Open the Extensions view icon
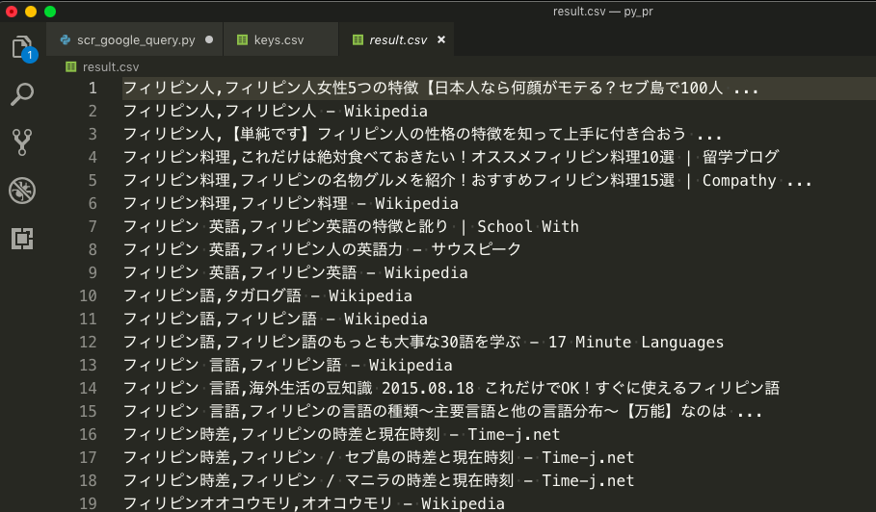The width and height of the screenshot is (876, 512). point(22,238)
